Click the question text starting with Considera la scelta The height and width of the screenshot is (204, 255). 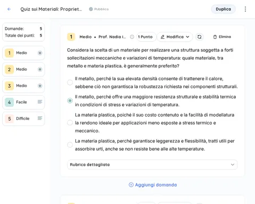(x=150, y=58)
